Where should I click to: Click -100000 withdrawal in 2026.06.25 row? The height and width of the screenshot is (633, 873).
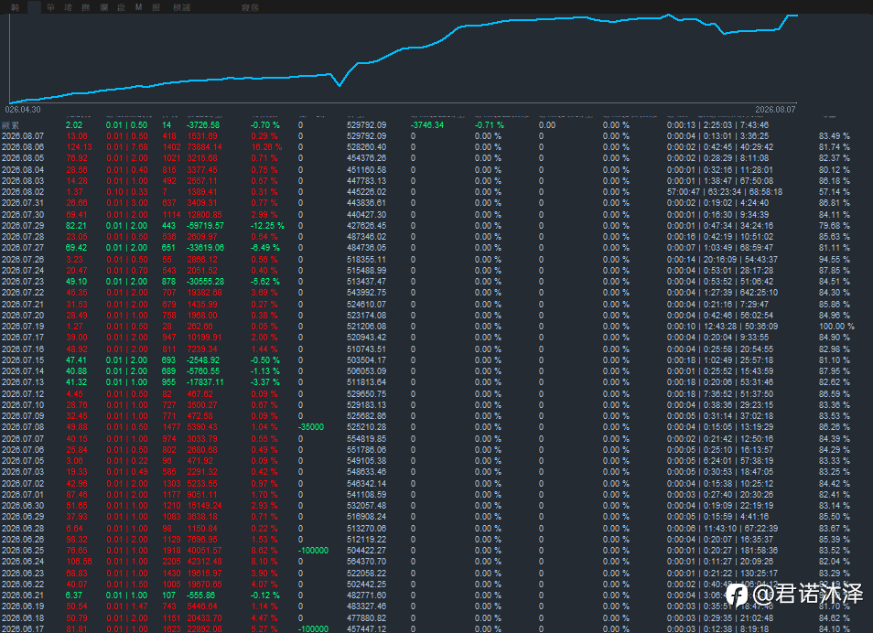click(x=314, y=551)
